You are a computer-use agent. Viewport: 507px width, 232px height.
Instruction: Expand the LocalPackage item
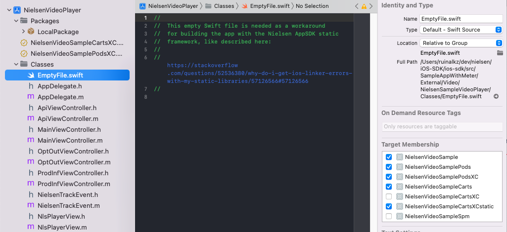[x=23, y=32]
